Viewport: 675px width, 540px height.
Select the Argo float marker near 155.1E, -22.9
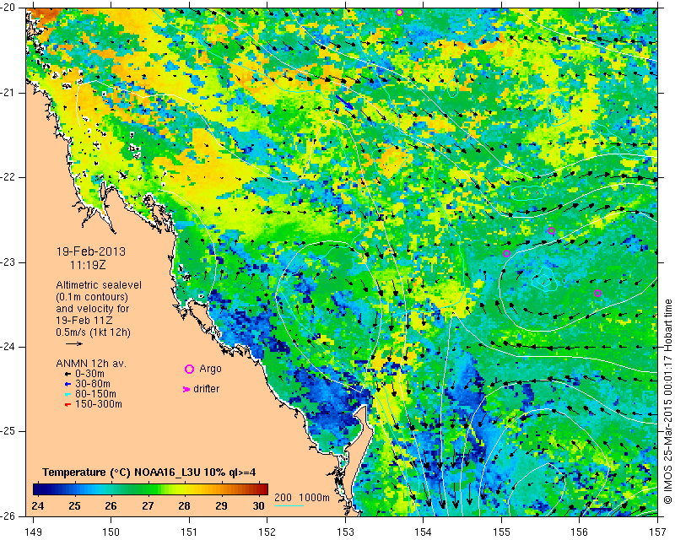(x=507, y=254)
